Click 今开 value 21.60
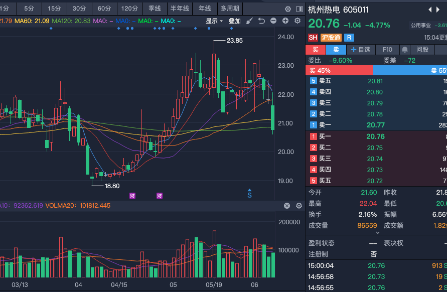 click(x=369, y=193)
